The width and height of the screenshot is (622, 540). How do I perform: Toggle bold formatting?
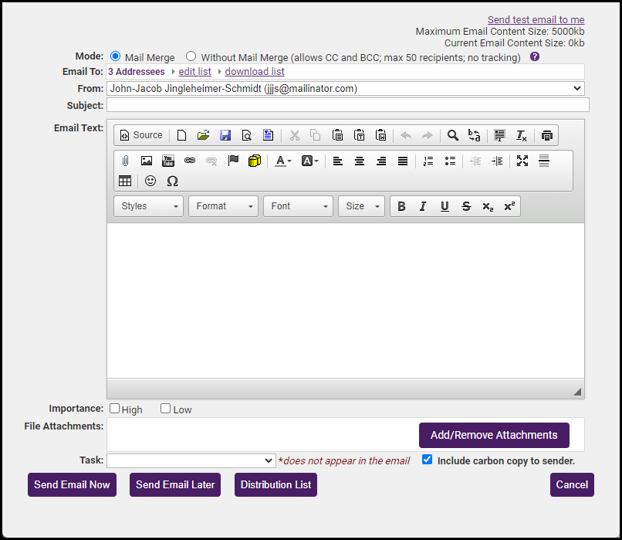[x=401, y=206]
